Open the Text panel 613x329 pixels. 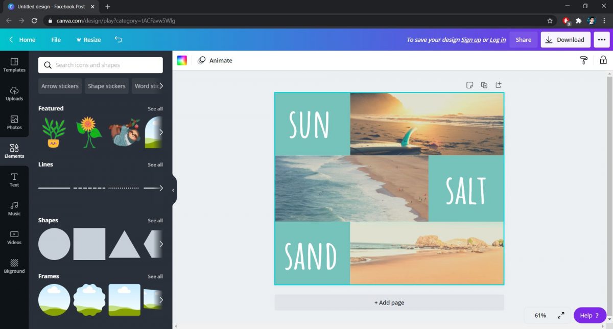click(x=14, y=180)
